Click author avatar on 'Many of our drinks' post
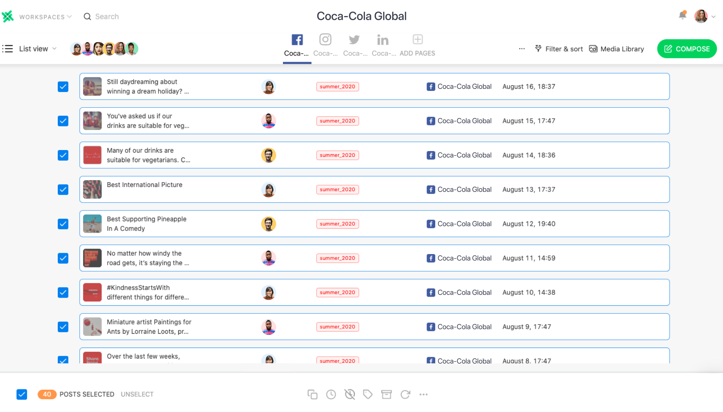 point(269,155)
